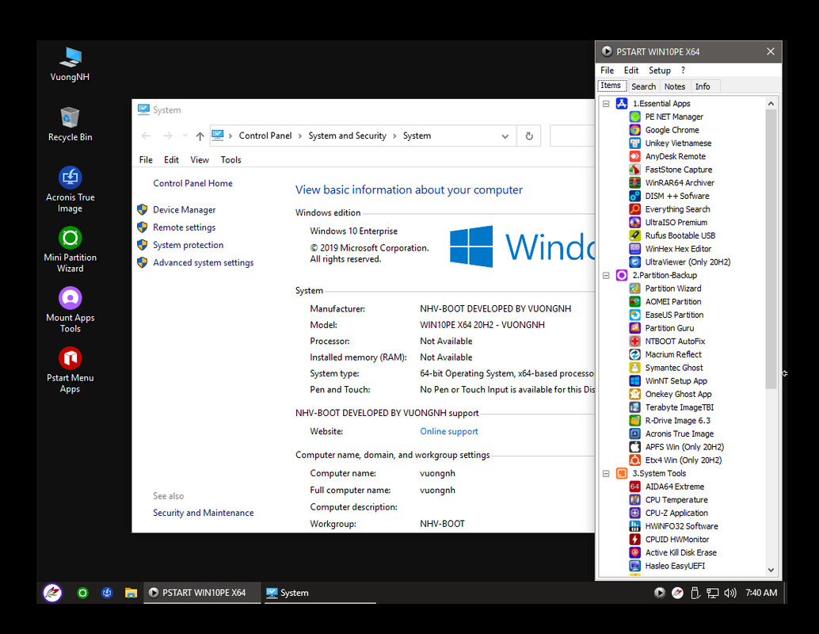819x634 pixels.
Task: Open Mount Apps Tools desktop icon
Action: [x=70, y=309]
